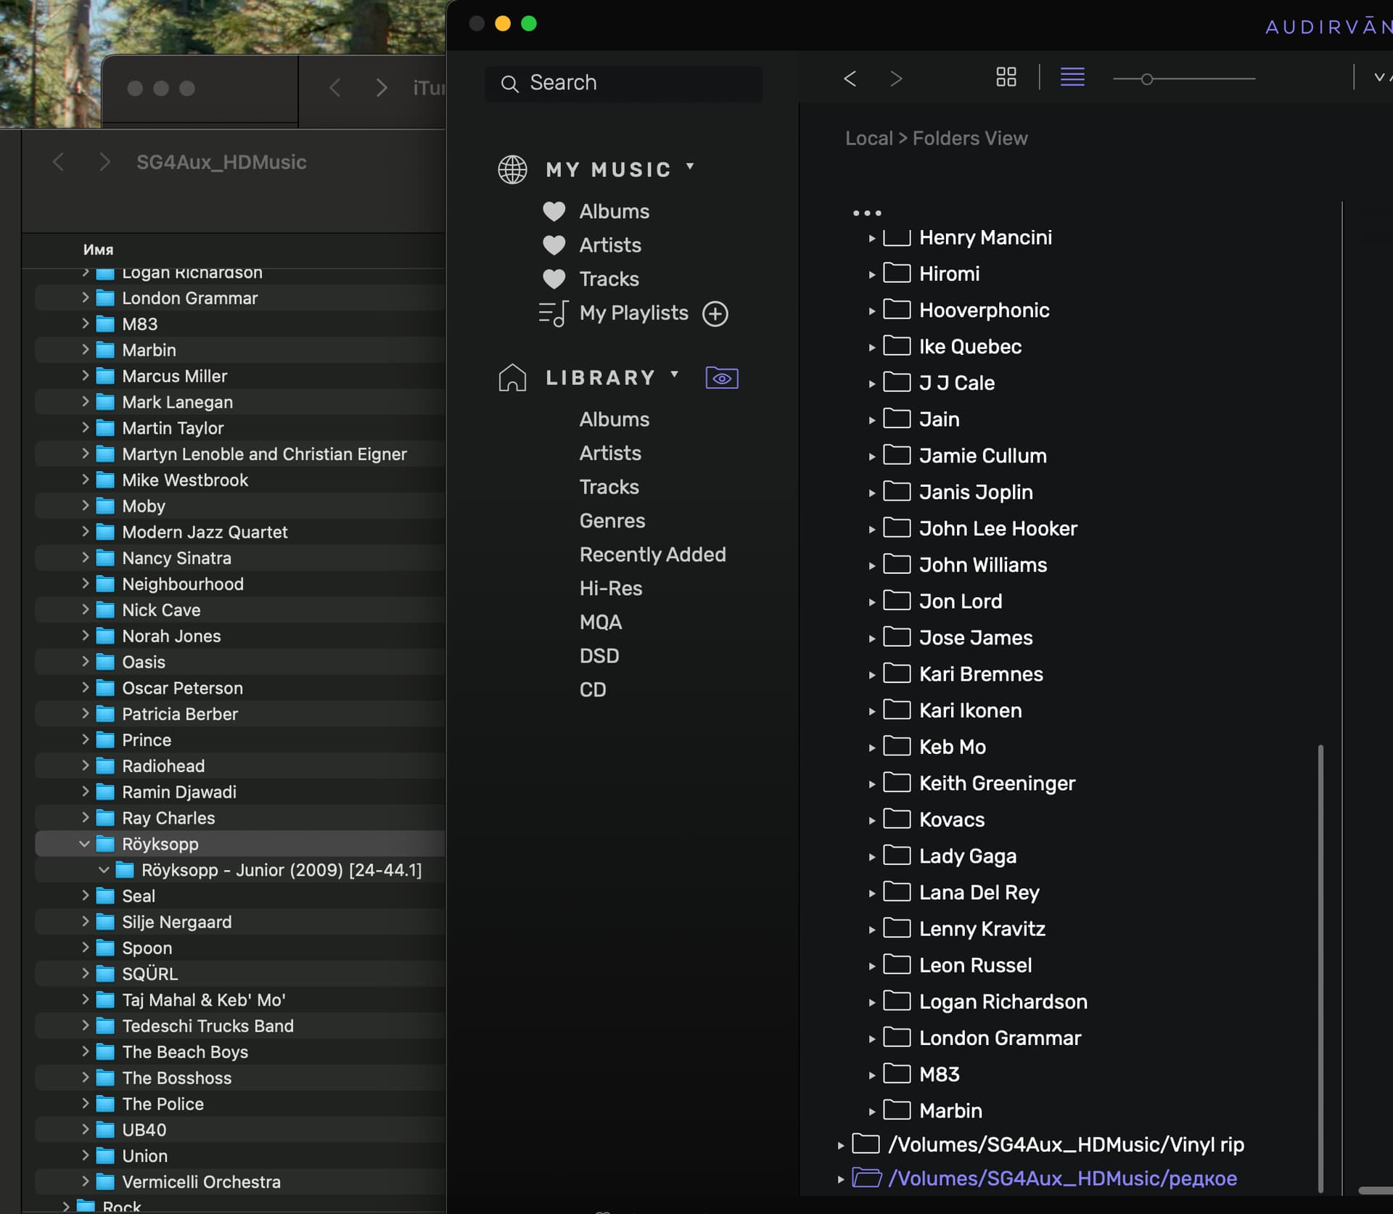Click Folders View in breadcrumb

[969, 138]
